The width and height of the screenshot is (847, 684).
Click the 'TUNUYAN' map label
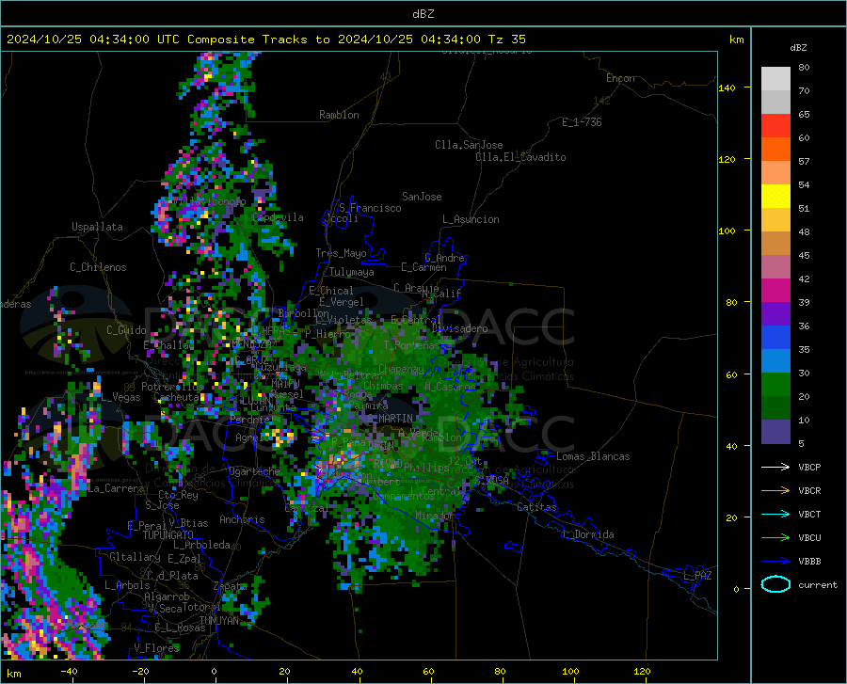tap(218, 620)
